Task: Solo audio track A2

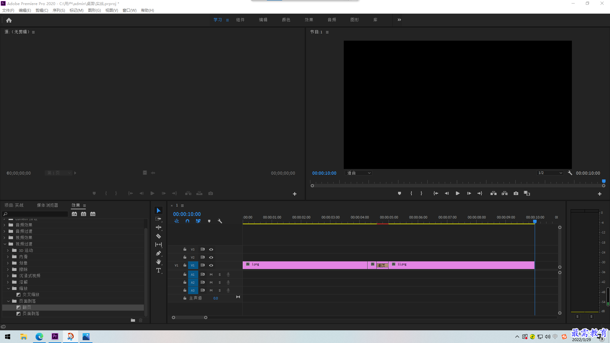Action: pyautogui.click(x=220, y=282)
